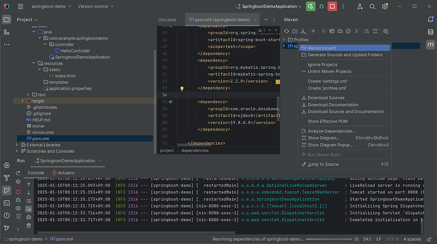Open the Notifications bell icon
437x244 pixels.
(x=430, y=20)
